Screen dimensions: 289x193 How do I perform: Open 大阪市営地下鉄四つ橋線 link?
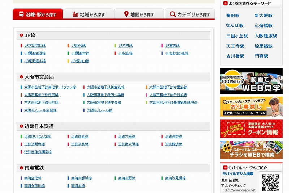click(105, 95)
